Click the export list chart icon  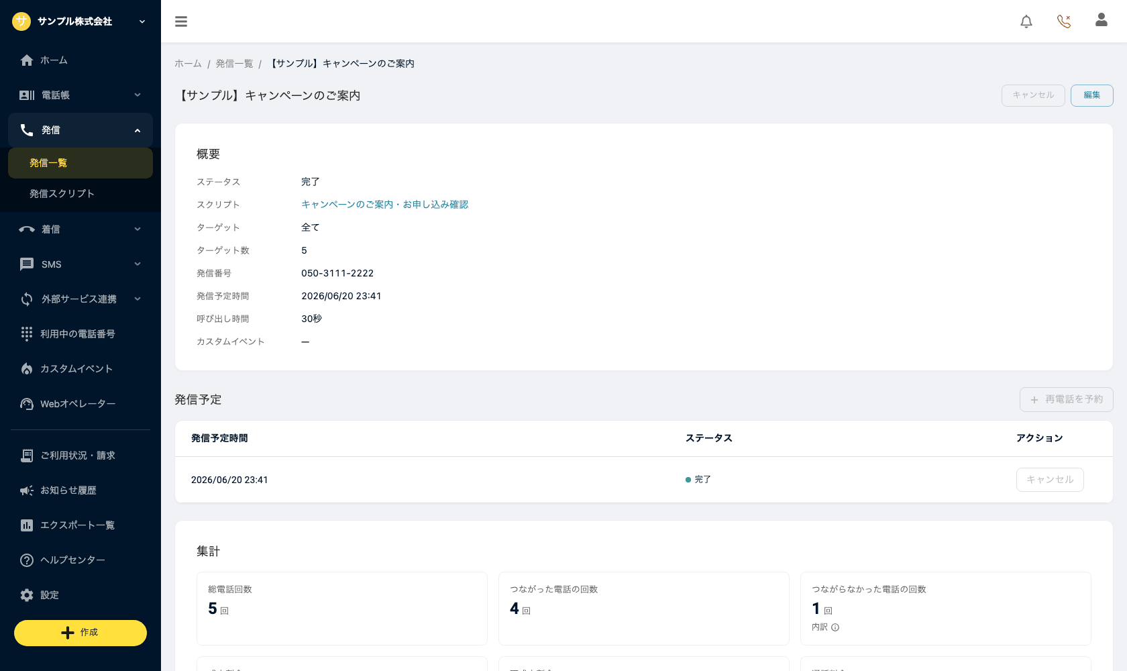pos(27,525)
